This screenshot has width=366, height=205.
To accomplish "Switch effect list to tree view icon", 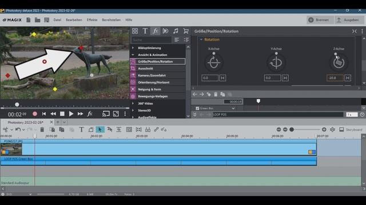I will point(186,40).
